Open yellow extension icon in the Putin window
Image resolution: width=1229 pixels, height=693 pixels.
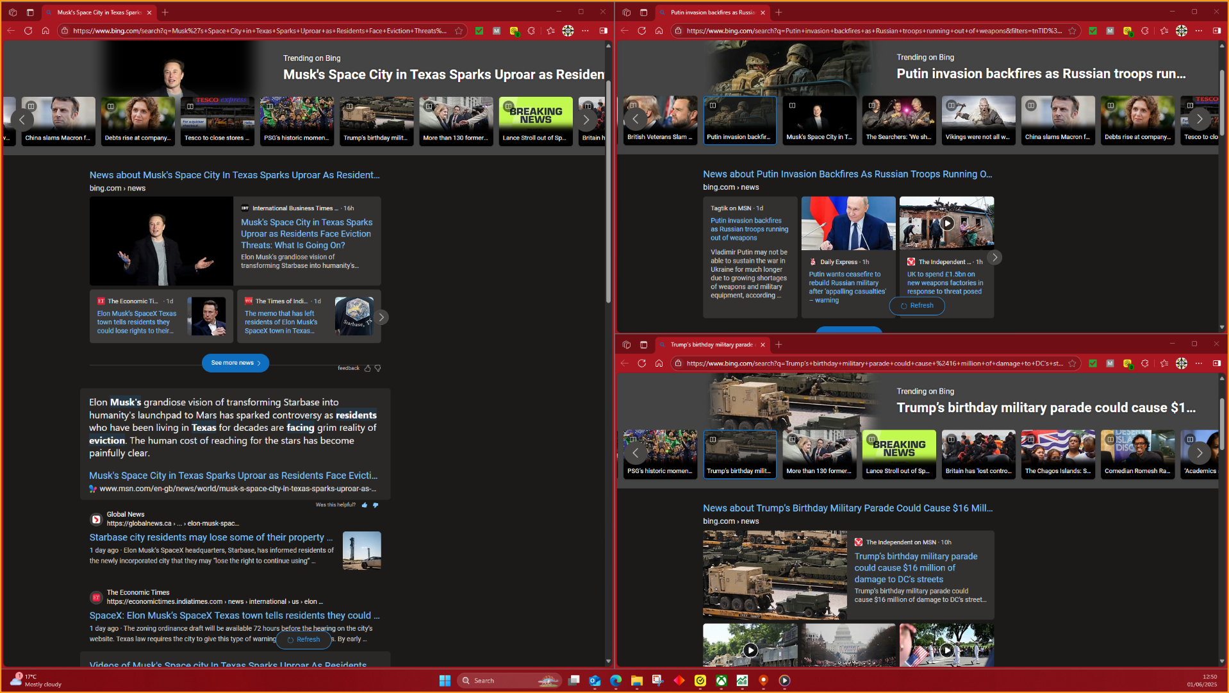(1127, 31)
